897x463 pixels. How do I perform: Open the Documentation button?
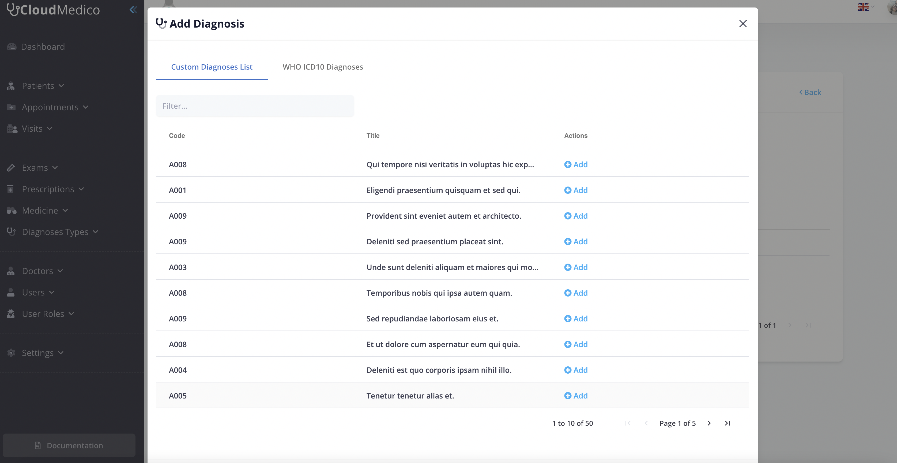pyautogui.click(x=69, y=445)
